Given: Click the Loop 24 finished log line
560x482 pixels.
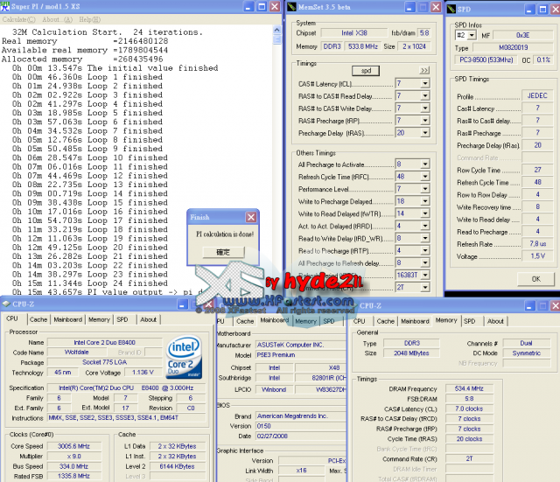Looking at the screenshot, I should pos(90,283).
